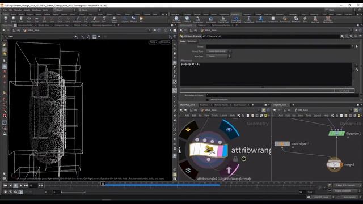Create a Grid from the shelf
The image size is (363, 204).
tap(36, 19)
